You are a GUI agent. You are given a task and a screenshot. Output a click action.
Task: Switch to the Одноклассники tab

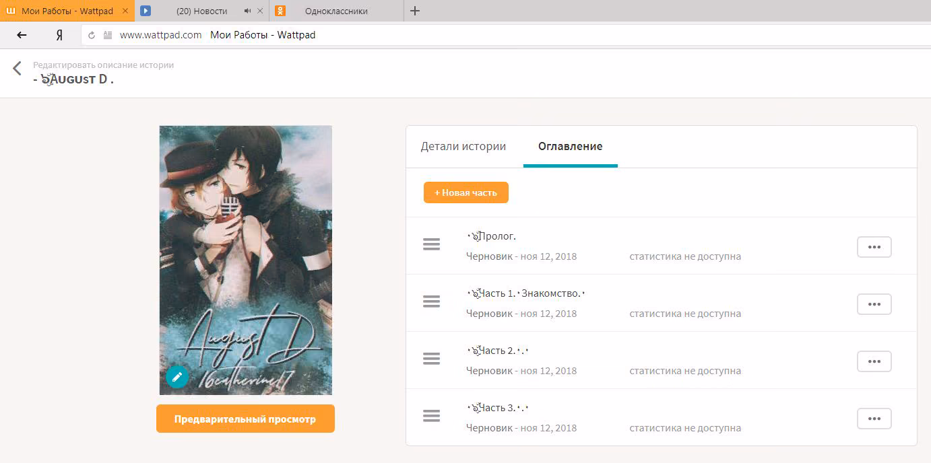click(x=336, y=11)
